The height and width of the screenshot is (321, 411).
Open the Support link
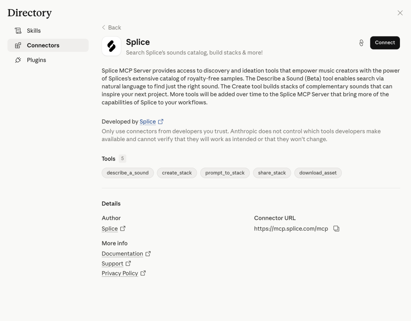coord(112,264)
